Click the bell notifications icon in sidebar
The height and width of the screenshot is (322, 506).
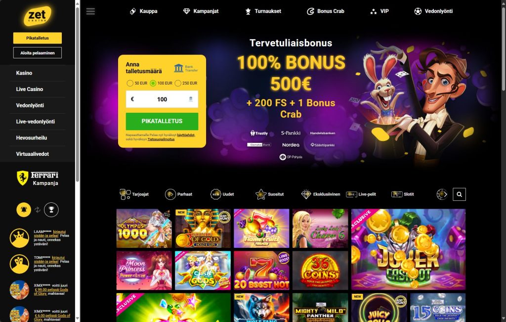[24, 210]
